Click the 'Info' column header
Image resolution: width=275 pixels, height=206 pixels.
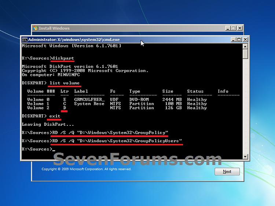coord(223,91)
